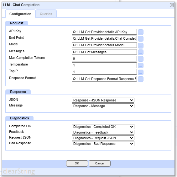
Task: Expand the JSON response dropdown
Action: click(103, 100)
